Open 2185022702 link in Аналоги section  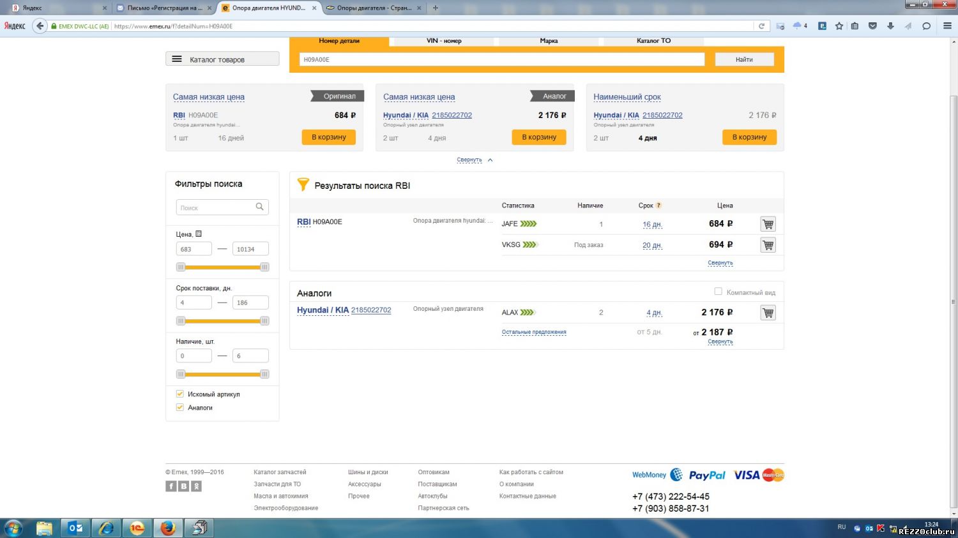pos(371,310)
